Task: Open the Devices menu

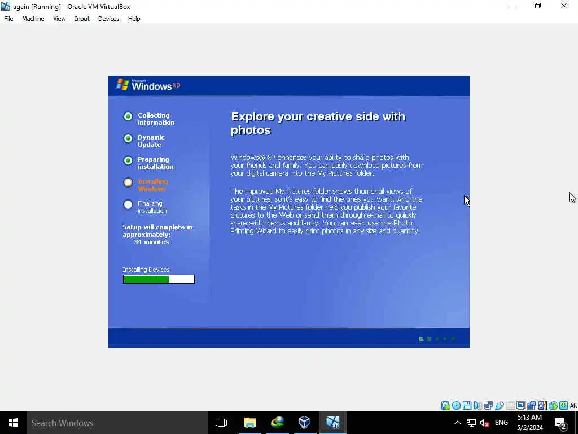Action: 109,19
